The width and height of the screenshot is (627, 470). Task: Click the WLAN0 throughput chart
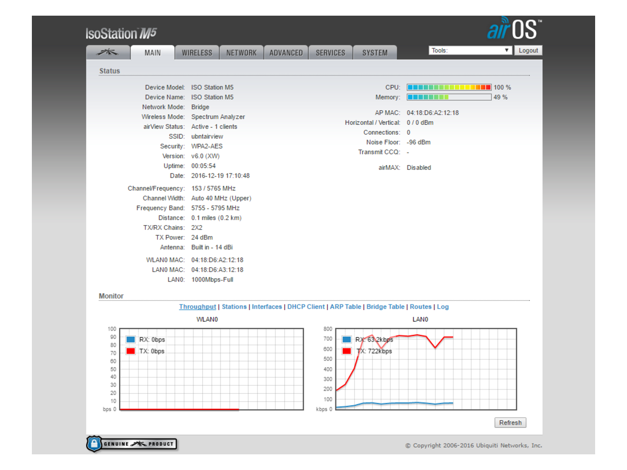(212, 369)
